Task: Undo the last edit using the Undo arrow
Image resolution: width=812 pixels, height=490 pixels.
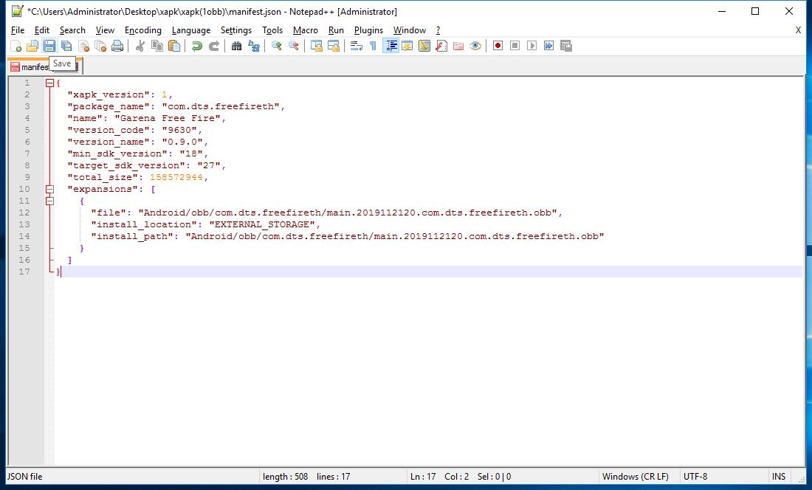Action: (x=196, y=45)
